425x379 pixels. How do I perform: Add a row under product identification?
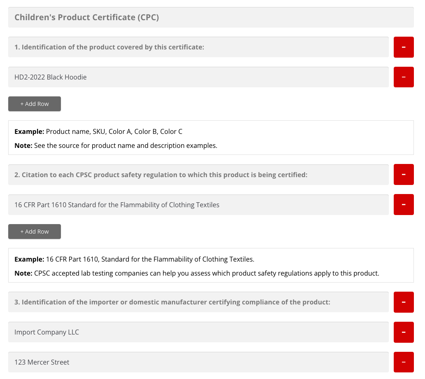[x=35, y=104]
